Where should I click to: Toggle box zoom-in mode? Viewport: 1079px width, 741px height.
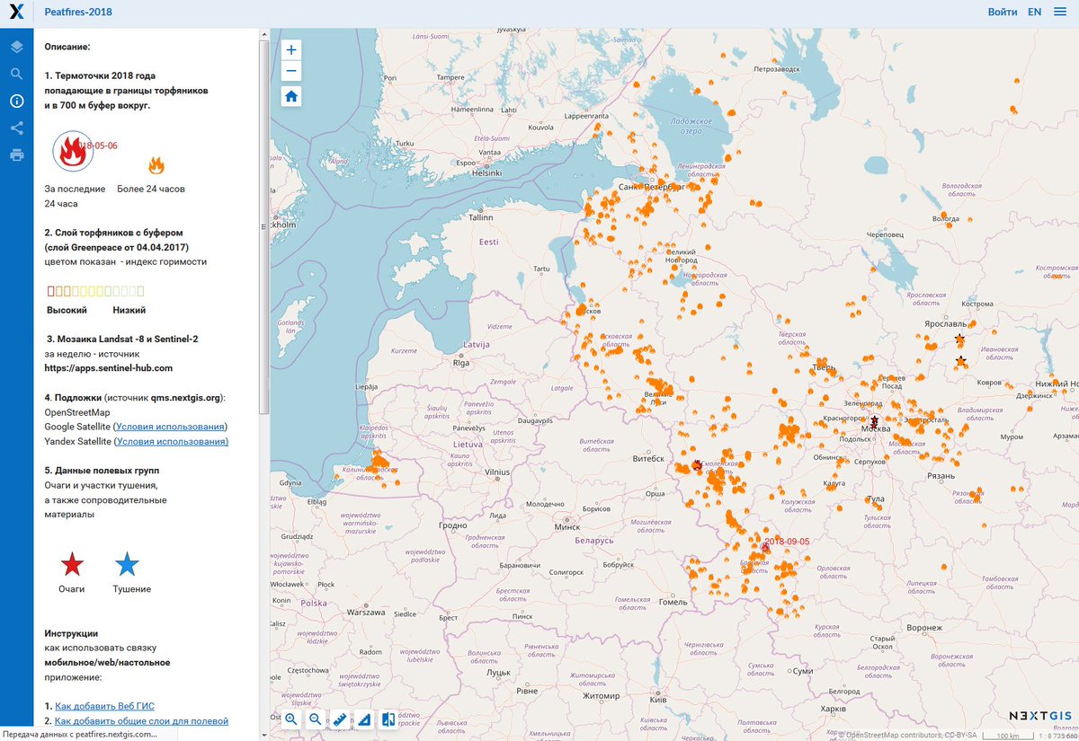tap(291, 719)
